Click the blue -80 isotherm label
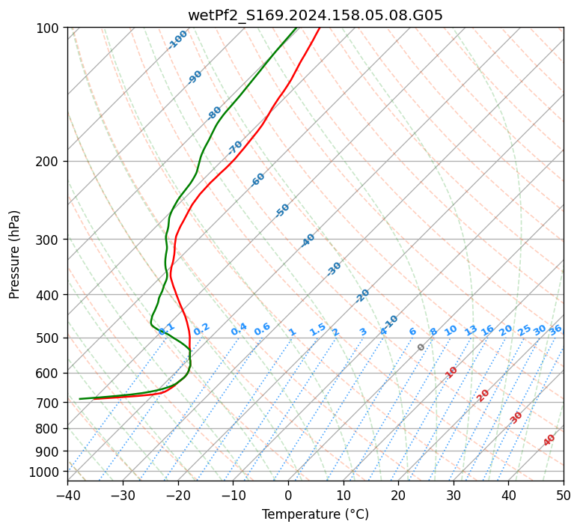The image size is (580, 530). point(214,112)
